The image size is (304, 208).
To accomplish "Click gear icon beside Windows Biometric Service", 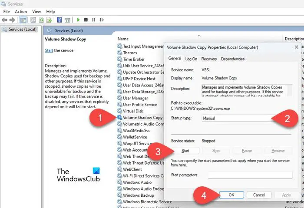I will (x=119, y=201).
